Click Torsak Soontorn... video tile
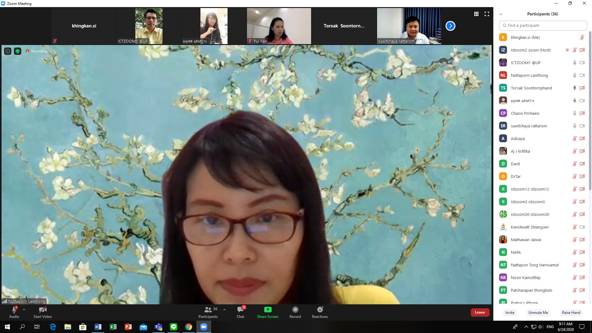This screenshot has height=333, width=592. 344,26
